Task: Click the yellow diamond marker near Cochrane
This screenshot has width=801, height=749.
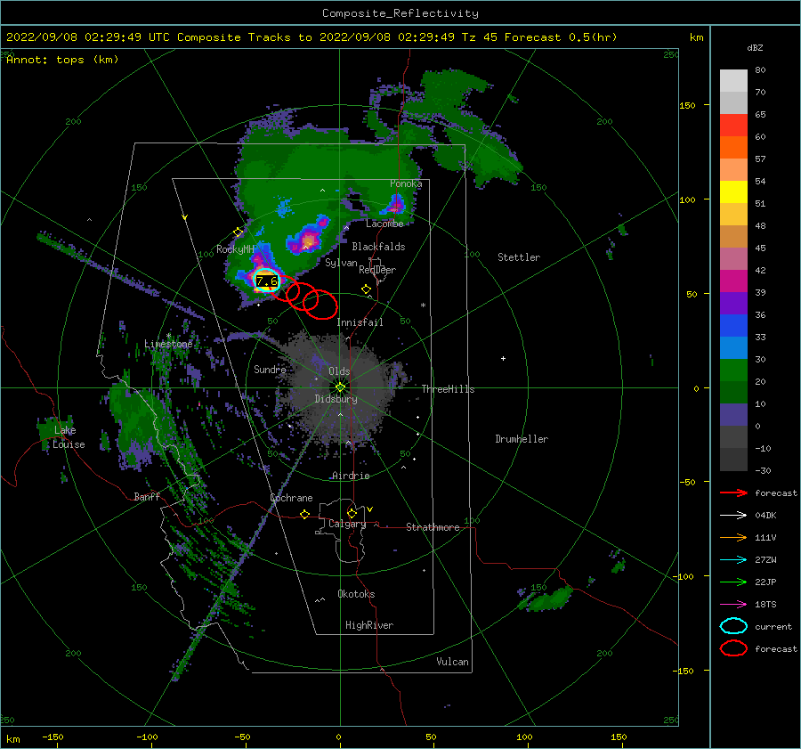Action: point(305,514)
